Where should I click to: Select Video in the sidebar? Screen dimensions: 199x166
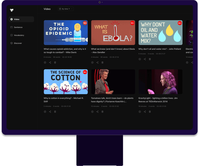point(21,19)
